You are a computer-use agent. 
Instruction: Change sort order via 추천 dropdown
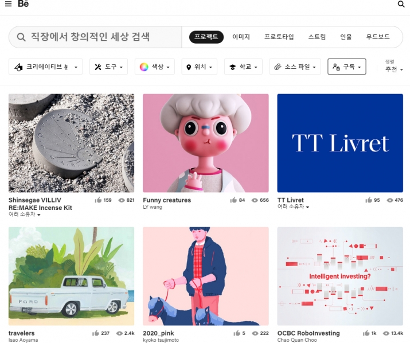tap(393, 69)
